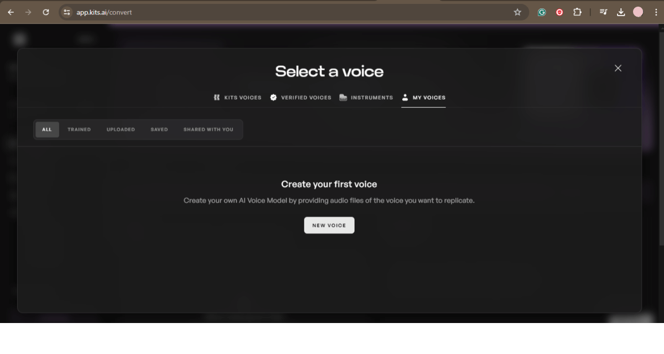Show voices Shared With You
Viewport: 664px width, 354px height.
click(208, 129)
